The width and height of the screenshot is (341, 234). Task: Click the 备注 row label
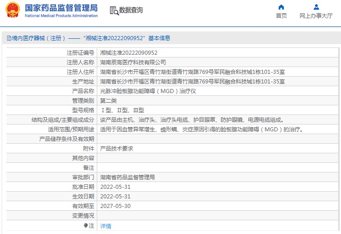89,168
